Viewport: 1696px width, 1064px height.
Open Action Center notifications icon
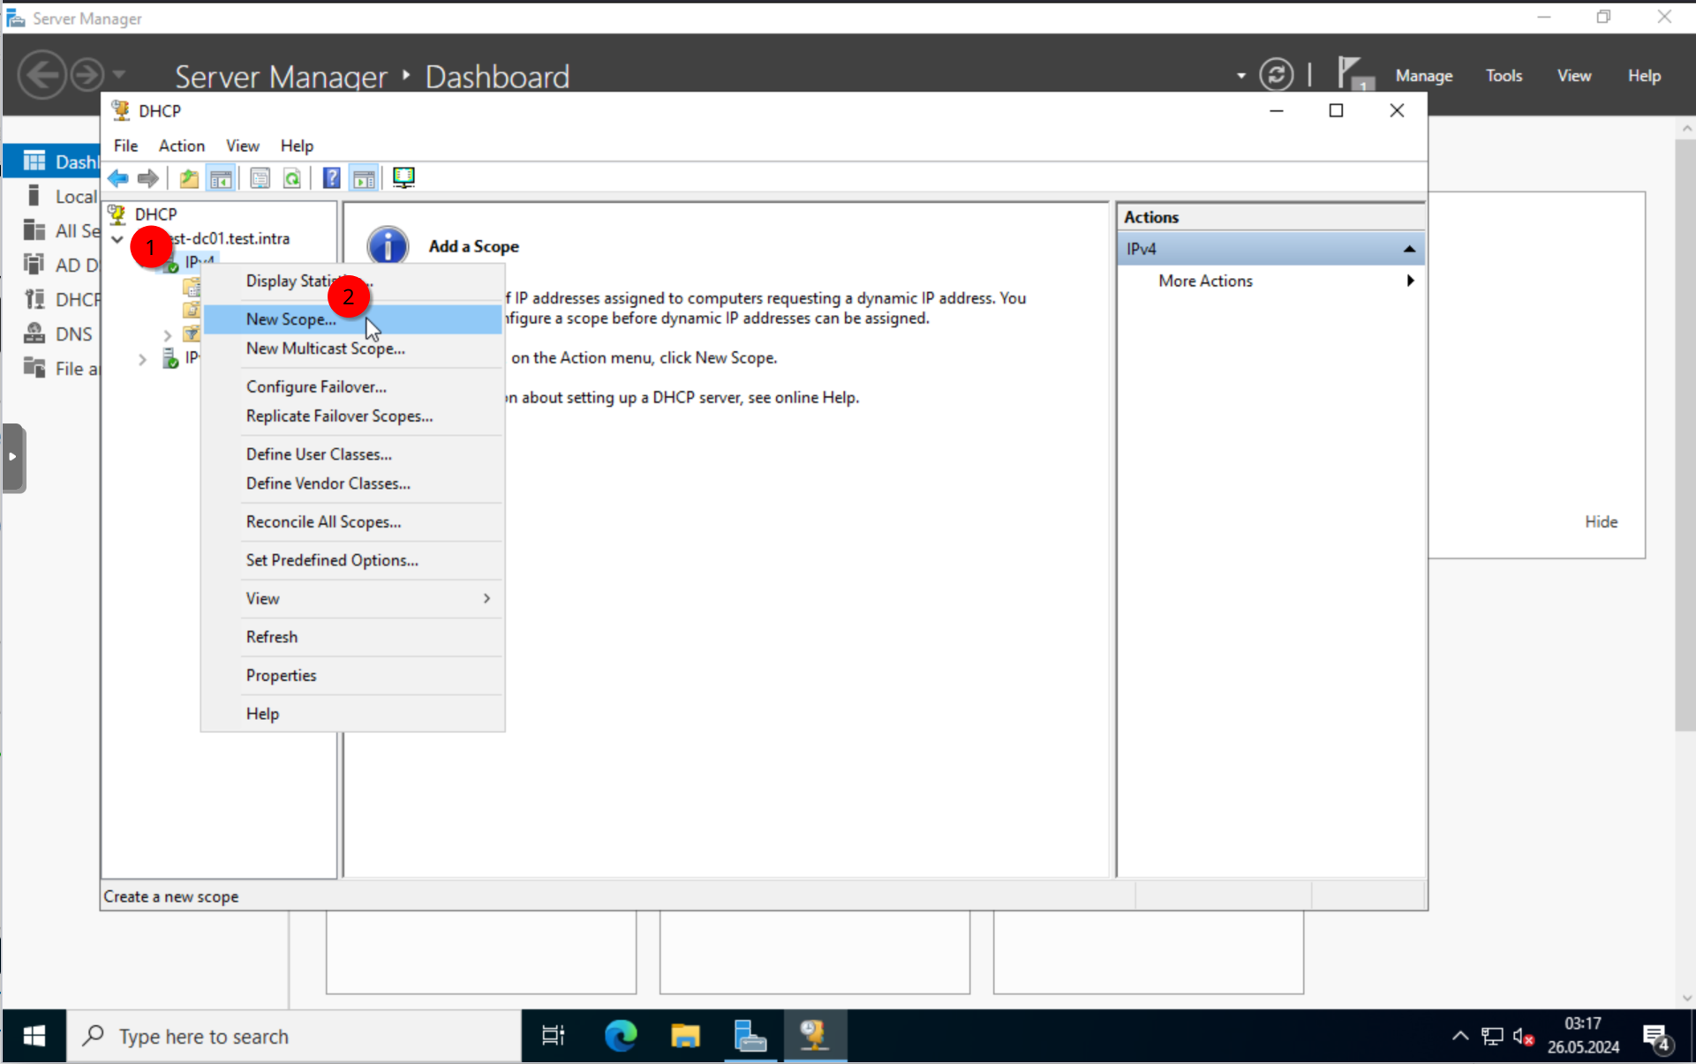1656,1036
